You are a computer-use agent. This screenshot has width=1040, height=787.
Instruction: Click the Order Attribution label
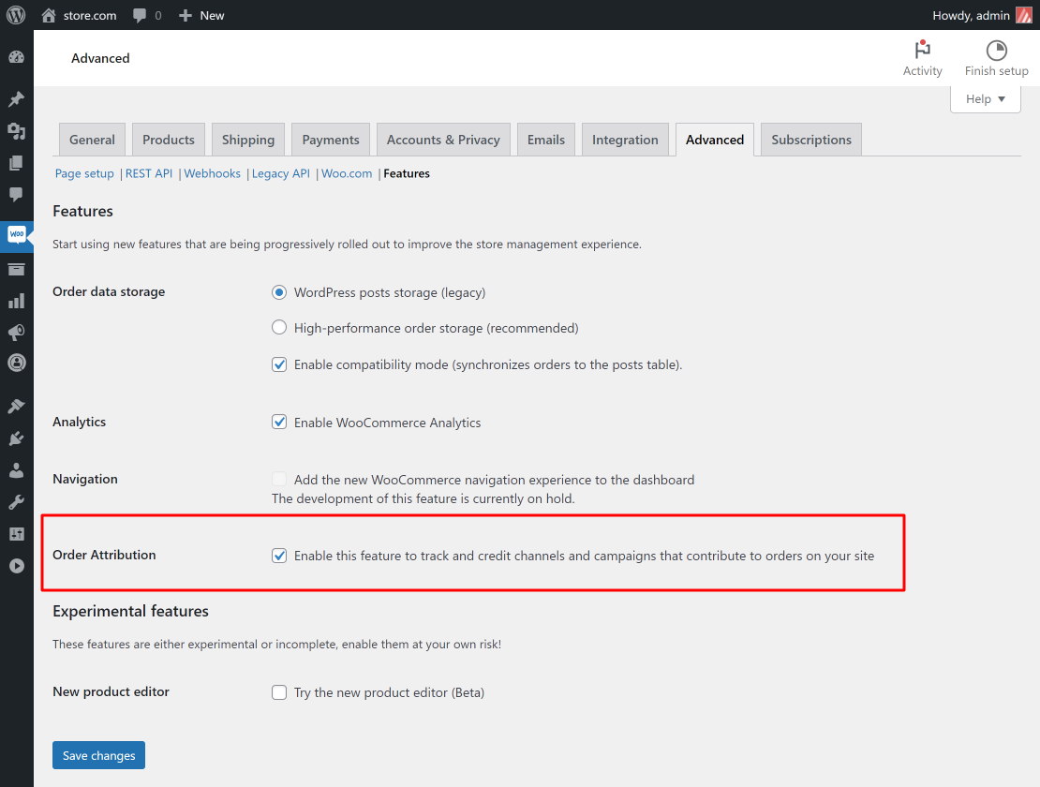(x=104, y=555)
